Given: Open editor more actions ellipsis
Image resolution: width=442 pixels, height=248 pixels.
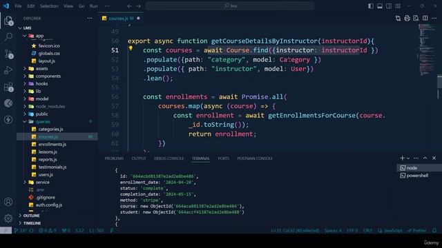Looking at the screenshot, I should (x=434, y=19).
